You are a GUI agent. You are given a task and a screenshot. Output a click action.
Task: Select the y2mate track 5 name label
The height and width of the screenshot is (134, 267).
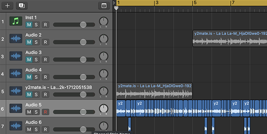point(59,87)
